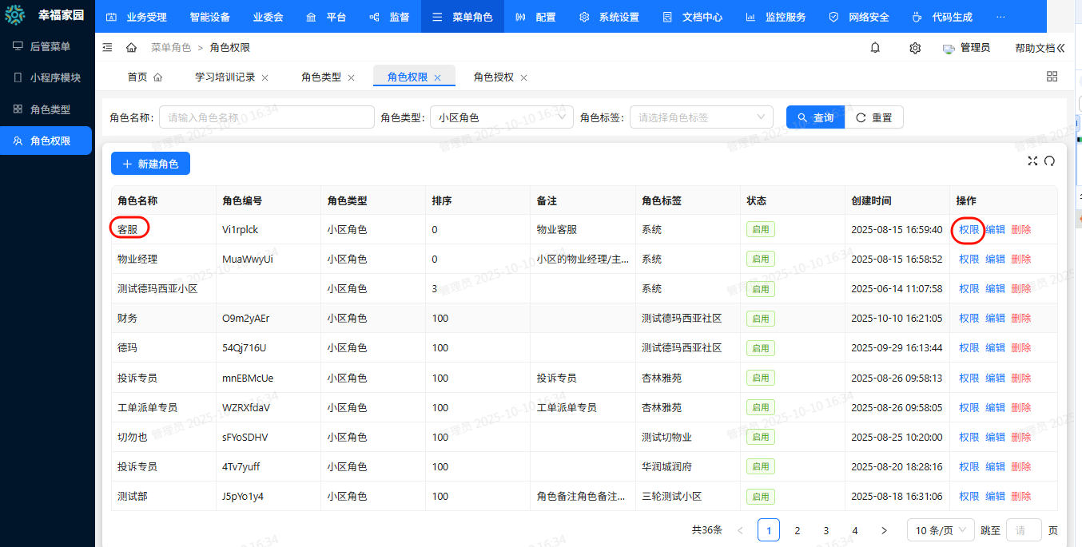Screen dimensions: 1082x547
Task: Click the home icon in breadcrumb
Action: pyautogui.click(x=131, y=48)
